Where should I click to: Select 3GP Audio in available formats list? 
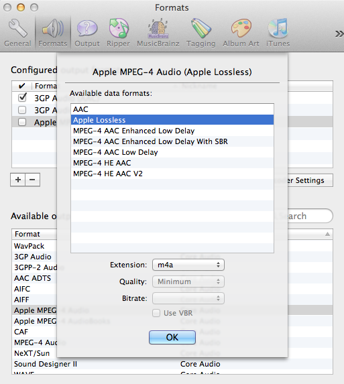(34, 257)
